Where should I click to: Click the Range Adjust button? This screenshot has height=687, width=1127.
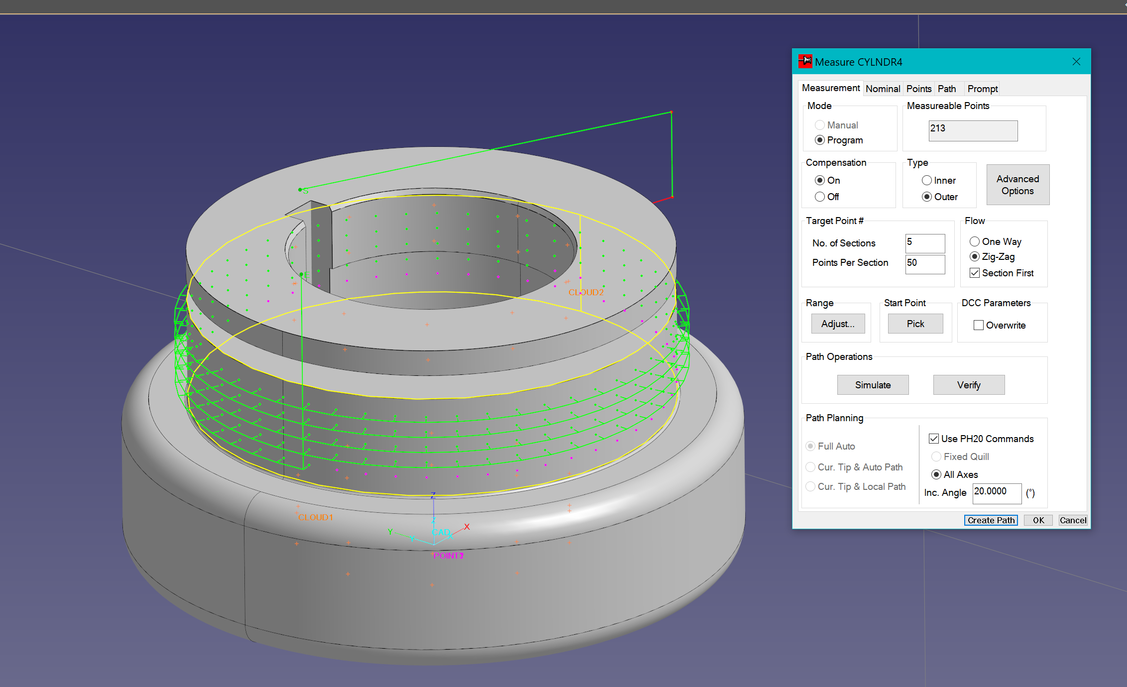click(838, 324)
